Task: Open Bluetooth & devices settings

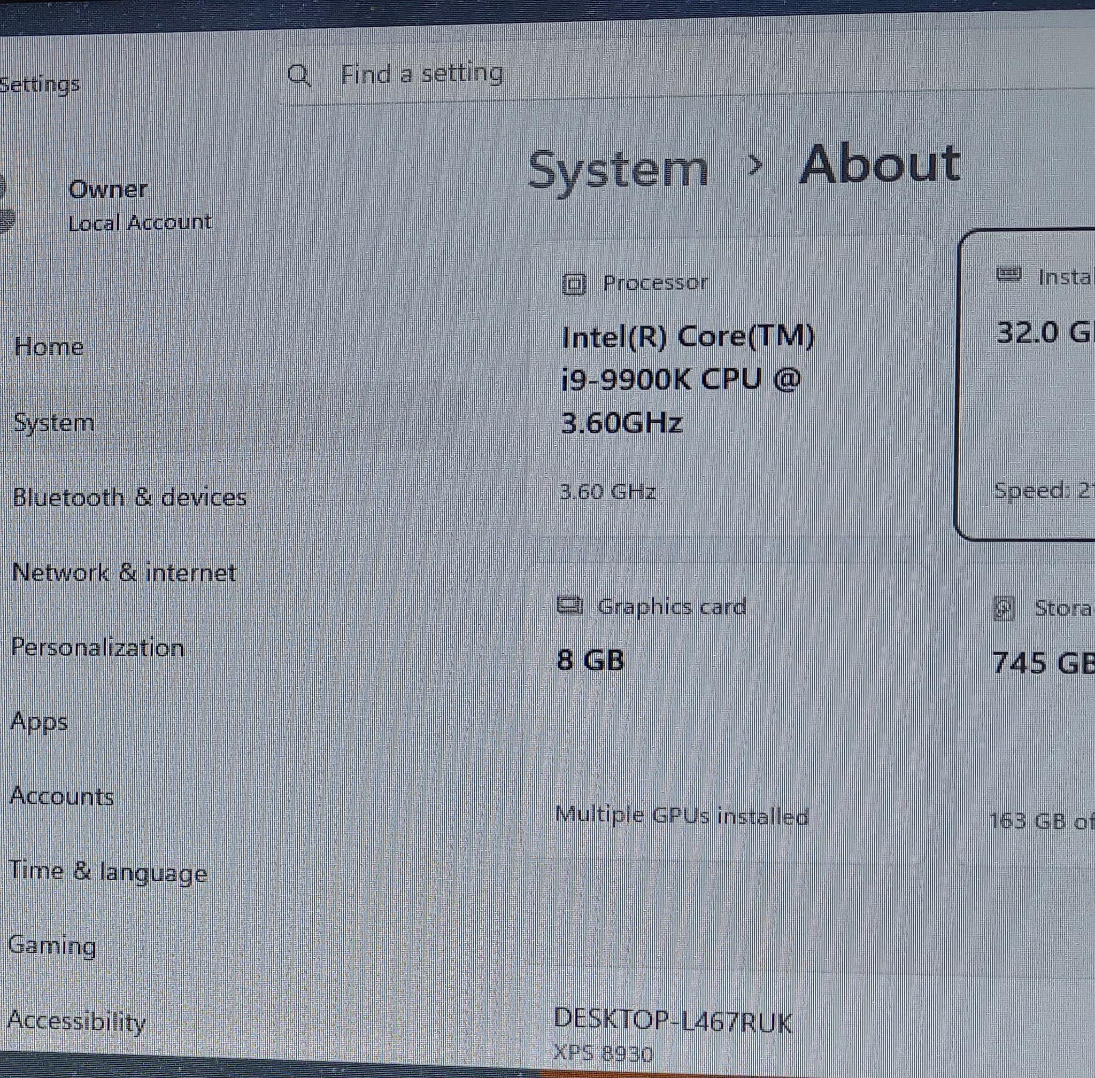Action: [130, 498]
